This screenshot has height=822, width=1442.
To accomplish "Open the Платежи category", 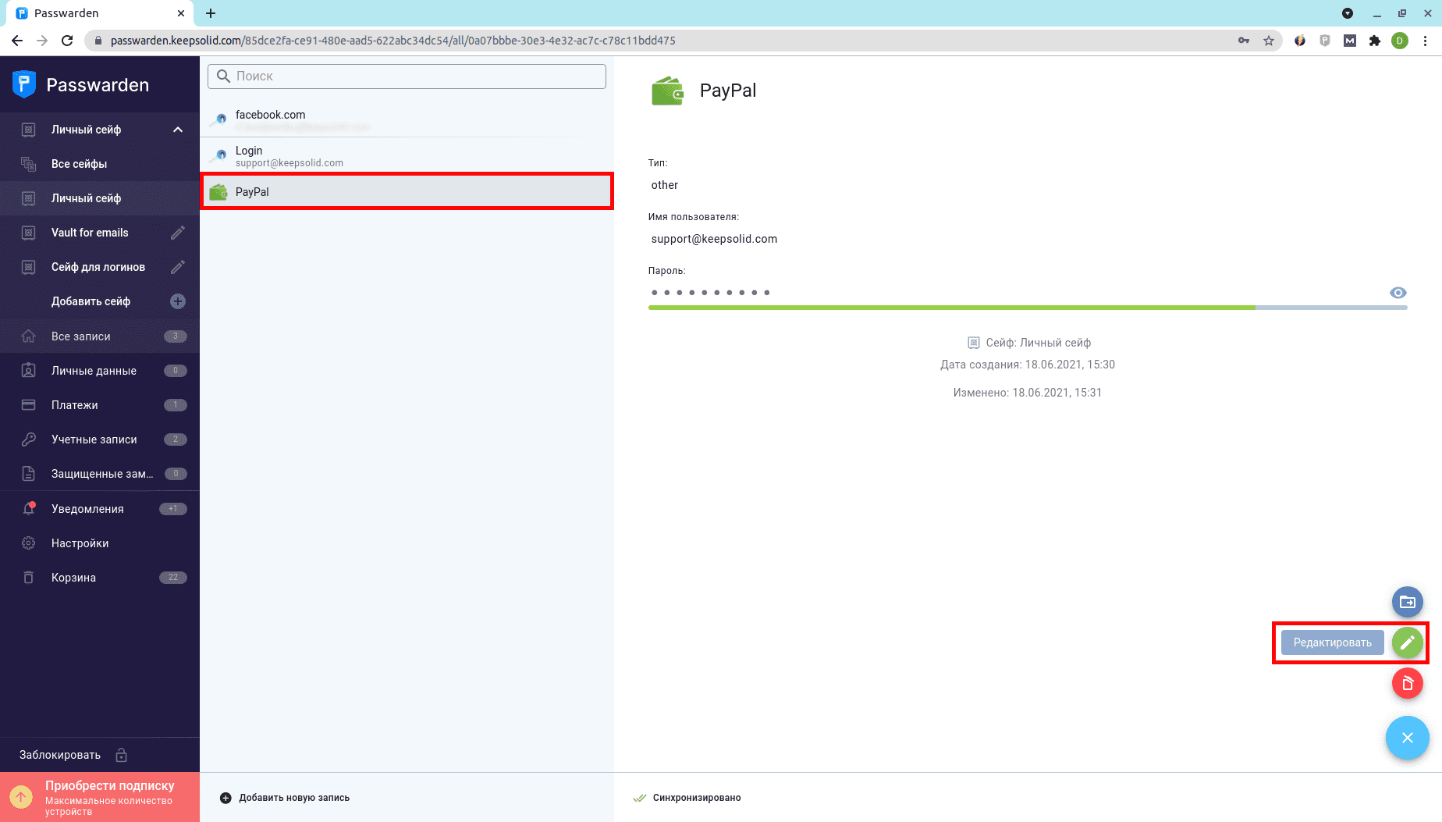I will click(75, 405).
